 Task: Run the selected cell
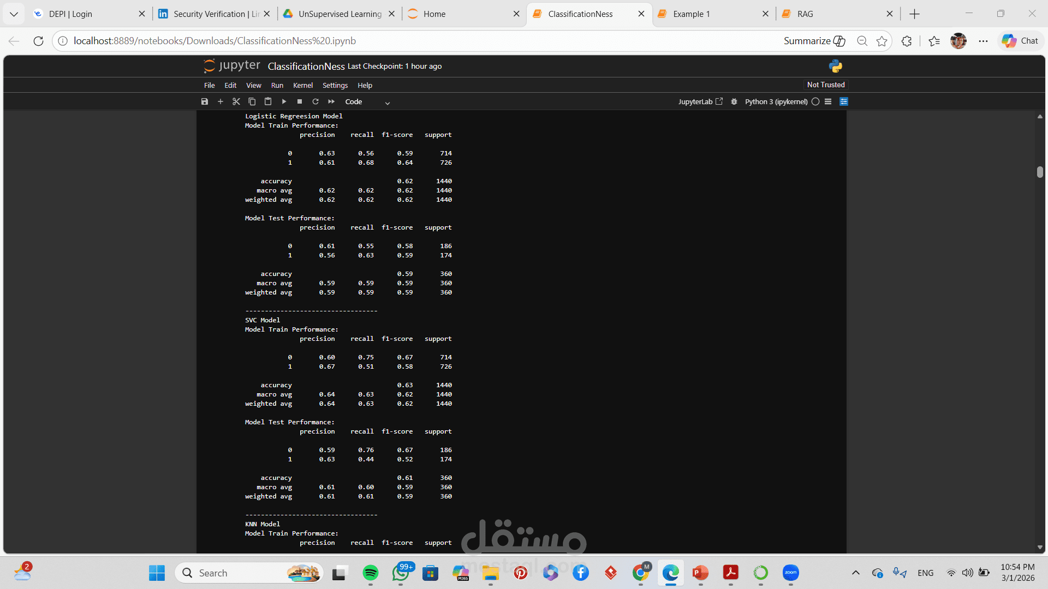coord(284,101)
